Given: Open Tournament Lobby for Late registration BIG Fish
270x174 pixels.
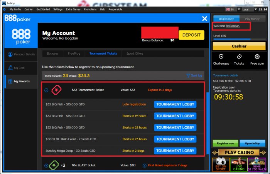Looking at the screenshot, I should (175, 104).
